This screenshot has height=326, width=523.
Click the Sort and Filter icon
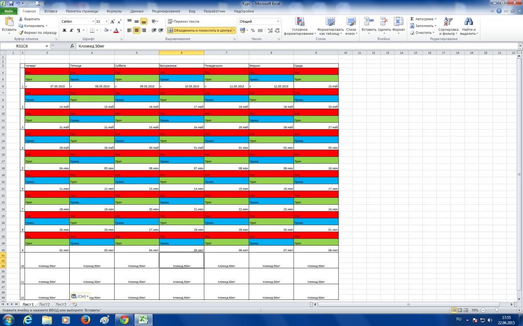click(x=448, y=26)
